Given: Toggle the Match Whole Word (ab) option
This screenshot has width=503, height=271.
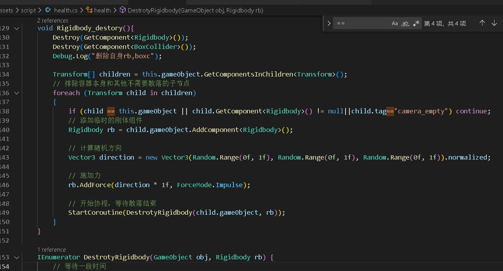Looking at the screenshot, I should [x=405, y=23].
